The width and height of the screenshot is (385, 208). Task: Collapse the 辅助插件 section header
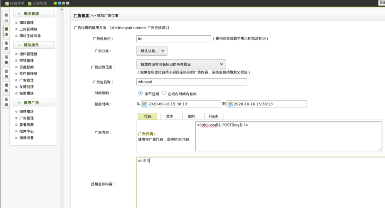[34, 45]
